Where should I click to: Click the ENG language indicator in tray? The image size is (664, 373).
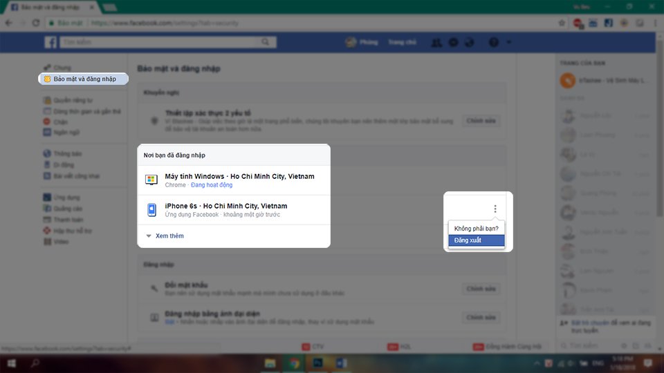pos(598,363)
